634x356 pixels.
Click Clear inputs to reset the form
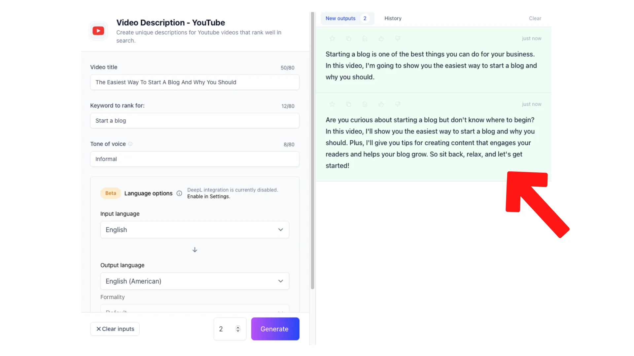pos(115,329)
